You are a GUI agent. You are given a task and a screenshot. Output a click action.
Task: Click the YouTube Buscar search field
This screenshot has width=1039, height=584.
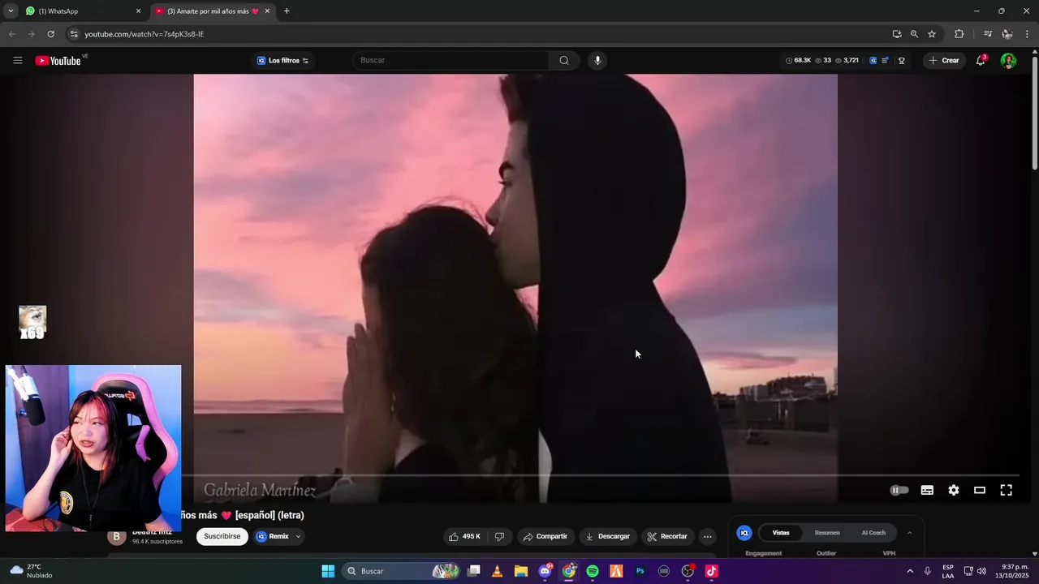pyautogui.click(x=451, y=60)
